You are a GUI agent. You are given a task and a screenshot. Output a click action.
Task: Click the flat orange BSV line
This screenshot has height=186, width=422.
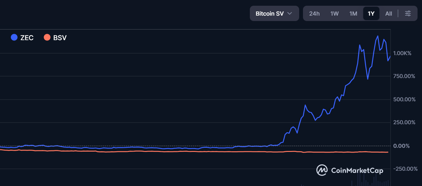(191, 152)
